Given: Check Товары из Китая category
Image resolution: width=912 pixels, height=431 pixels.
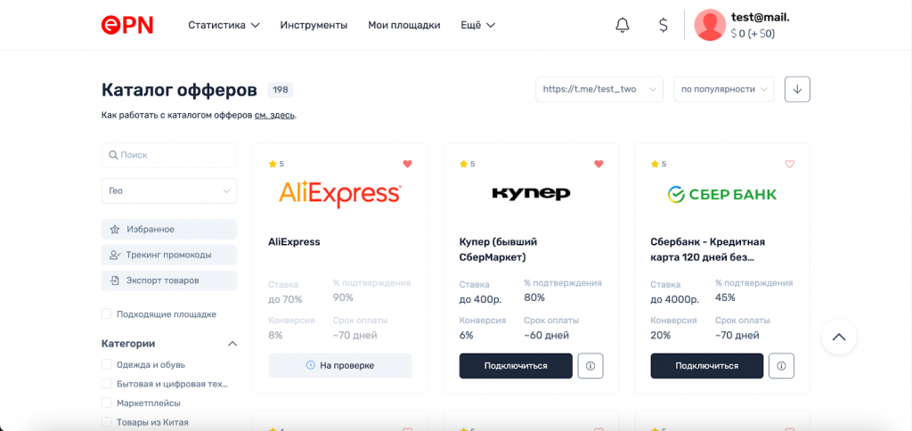Looking at the screenshot, I should point(107,422).
